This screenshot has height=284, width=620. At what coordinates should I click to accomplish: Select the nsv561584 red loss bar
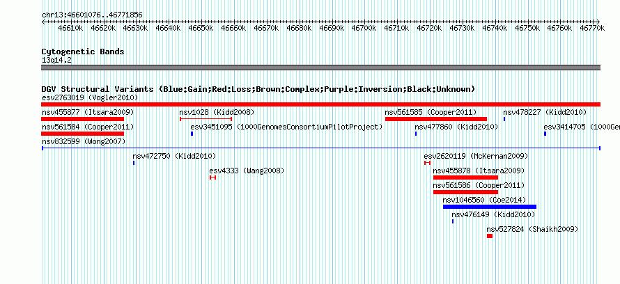pyautogui.click(x=83, y=134)
